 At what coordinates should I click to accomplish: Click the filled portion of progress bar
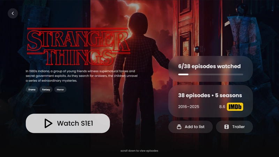point(183,74)
